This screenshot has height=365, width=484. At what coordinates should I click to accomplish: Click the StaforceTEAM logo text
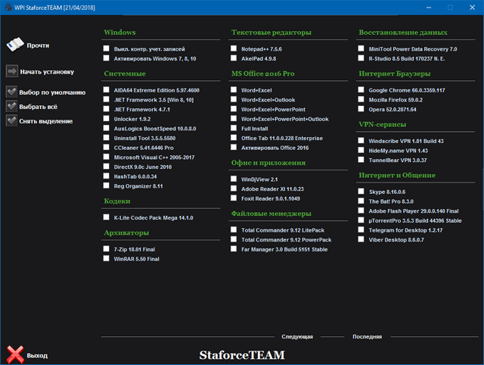[241, 354]
